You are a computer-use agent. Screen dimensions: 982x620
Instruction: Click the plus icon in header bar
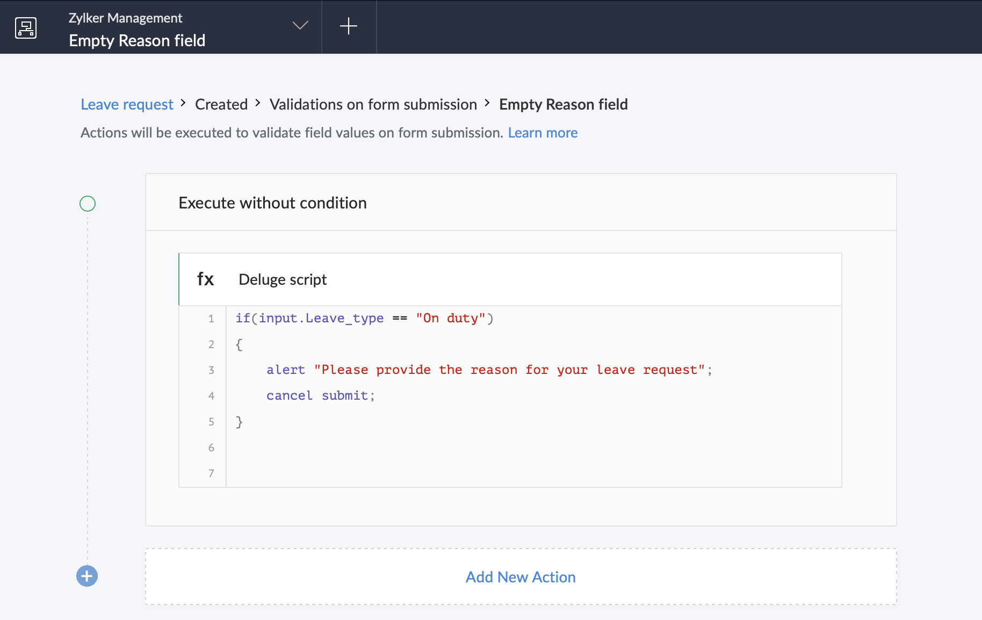pos(349,26)
